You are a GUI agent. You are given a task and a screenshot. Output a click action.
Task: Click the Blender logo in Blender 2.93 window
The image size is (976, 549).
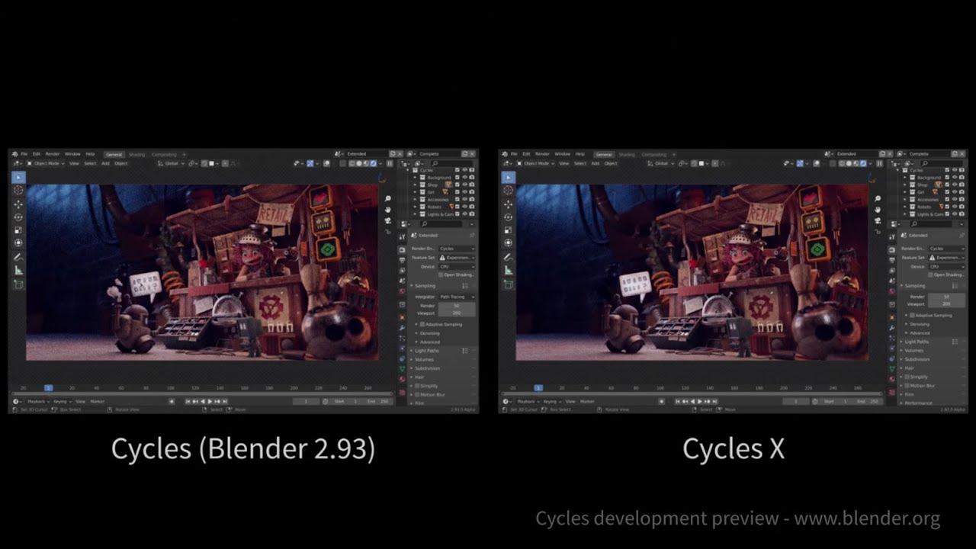coord(15,154)
